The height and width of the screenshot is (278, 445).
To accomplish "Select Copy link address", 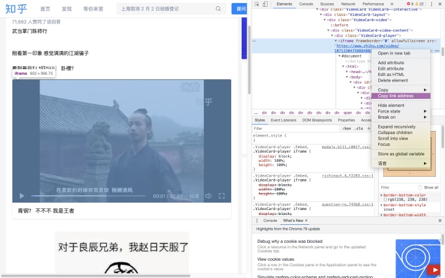I will pos(400,96).
